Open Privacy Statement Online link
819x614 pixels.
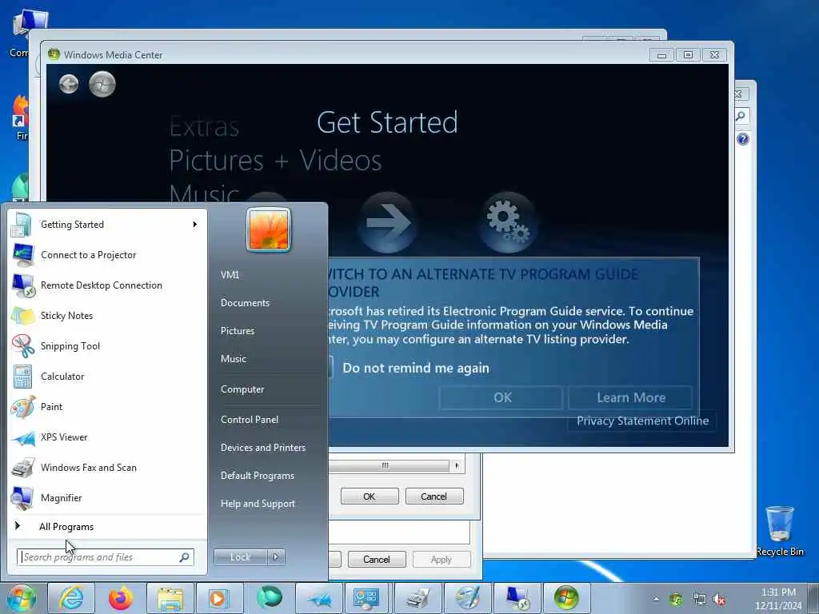click(x=642, y=421)
